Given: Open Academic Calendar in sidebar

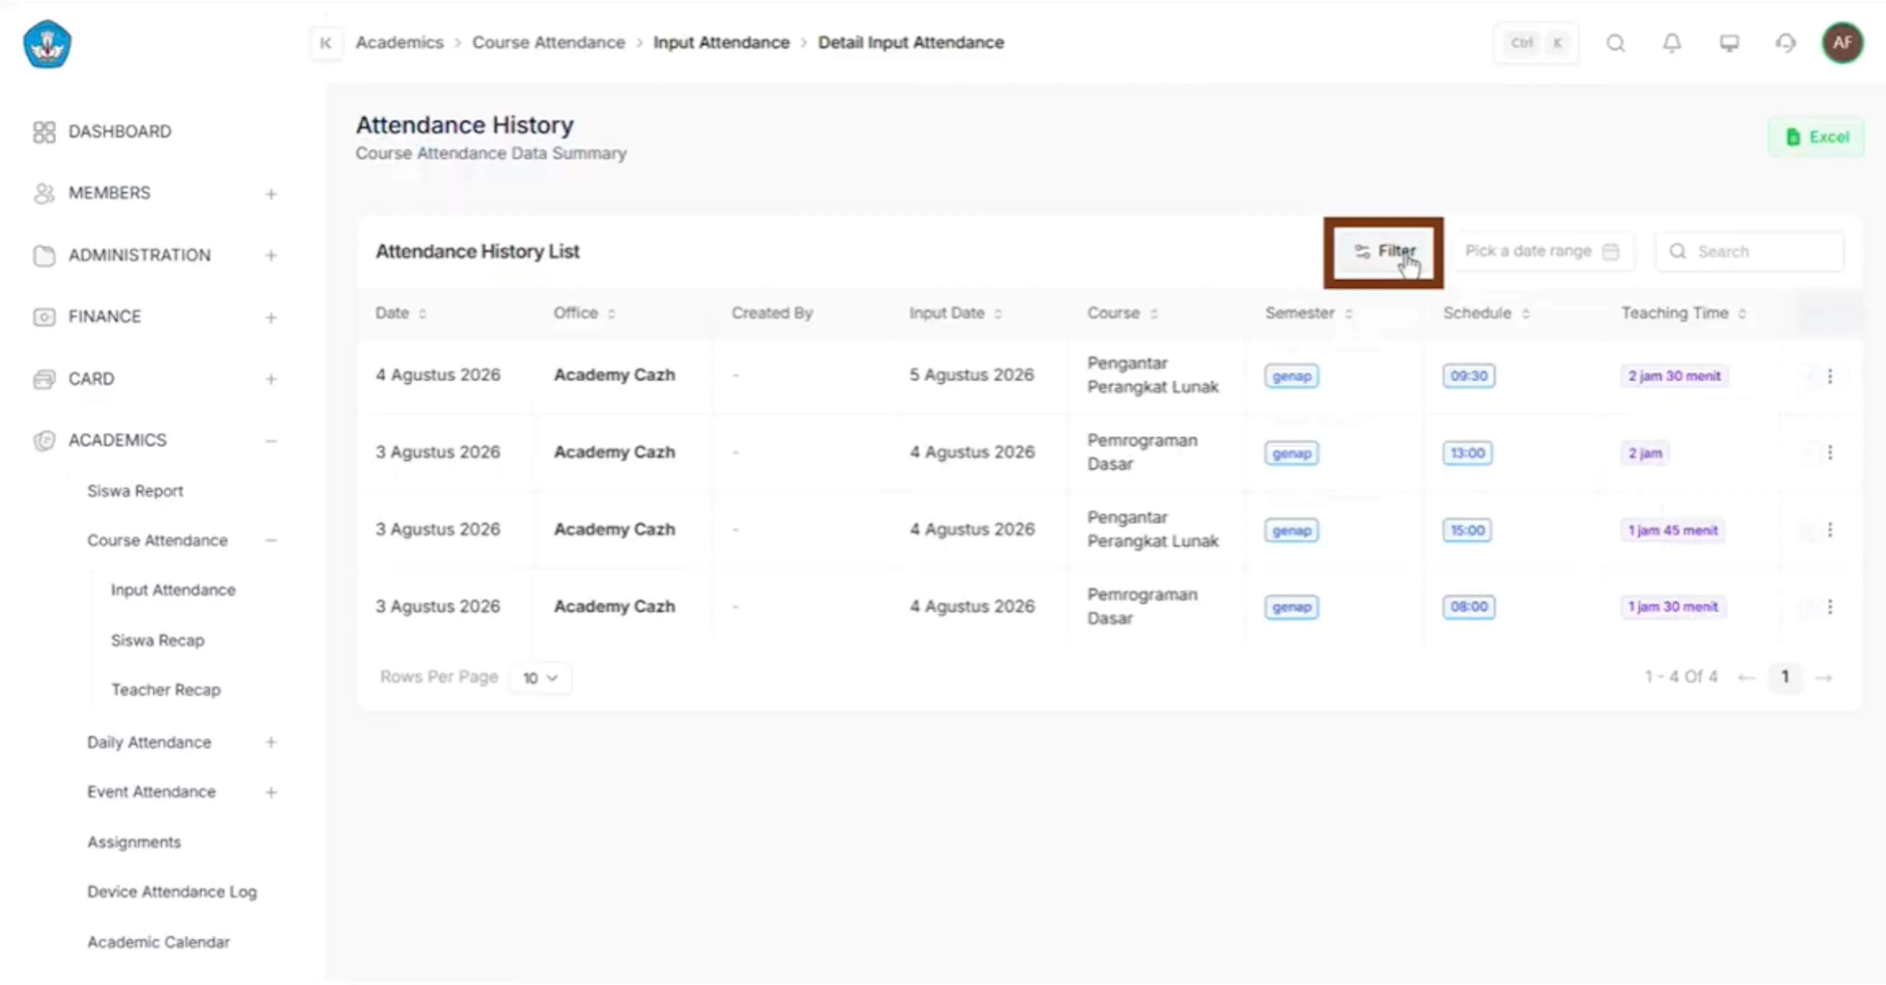Looking at the screenshot, I should click(x=159, y=943).
